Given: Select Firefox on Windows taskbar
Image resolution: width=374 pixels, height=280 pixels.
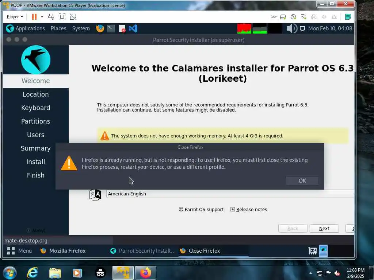Looking at the screenshot, I should point(145,273).
